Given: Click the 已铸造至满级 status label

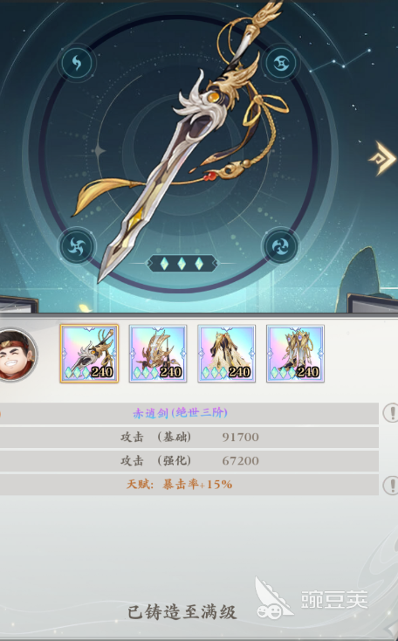Looking at the screenshot, I should point(182,612).
